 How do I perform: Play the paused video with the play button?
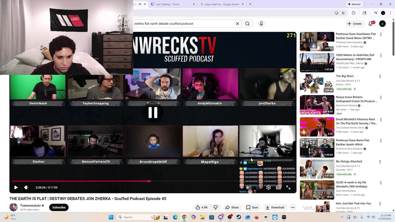(16, 187)
